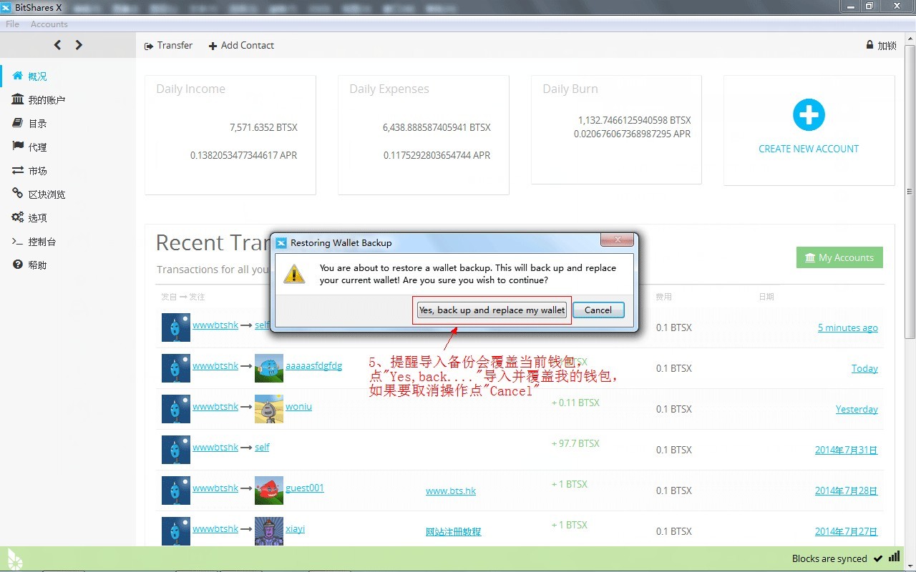916x572 pixels.
Task: Open the xiayi account link
Action: click(x=296, y=528)
